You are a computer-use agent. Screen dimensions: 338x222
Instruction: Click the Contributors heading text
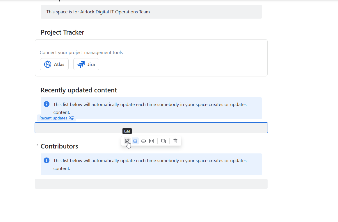(59, 146)
